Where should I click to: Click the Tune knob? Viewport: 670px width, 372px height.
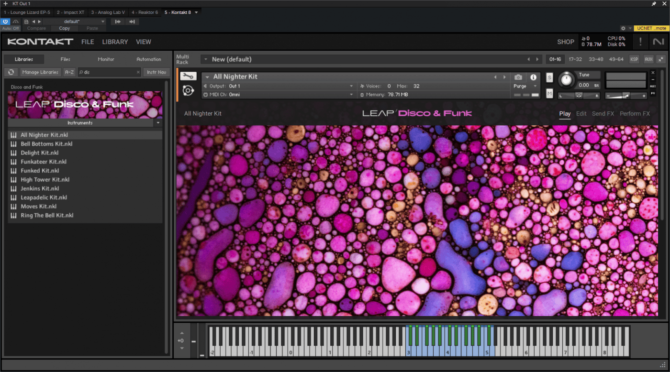click(567, 80)
